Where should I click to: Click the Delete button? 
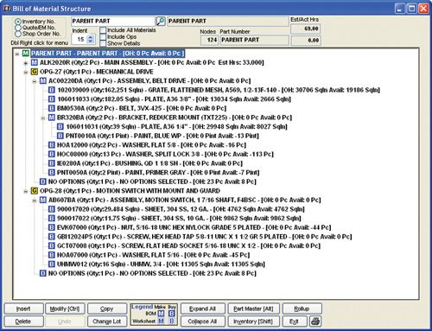click(x=23, y=321)
